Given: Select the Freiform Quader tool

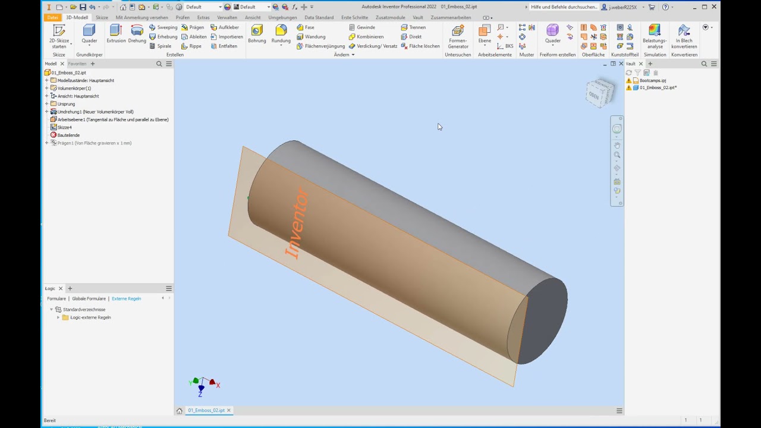Looking at the screenshot, I should click(552, 34).
